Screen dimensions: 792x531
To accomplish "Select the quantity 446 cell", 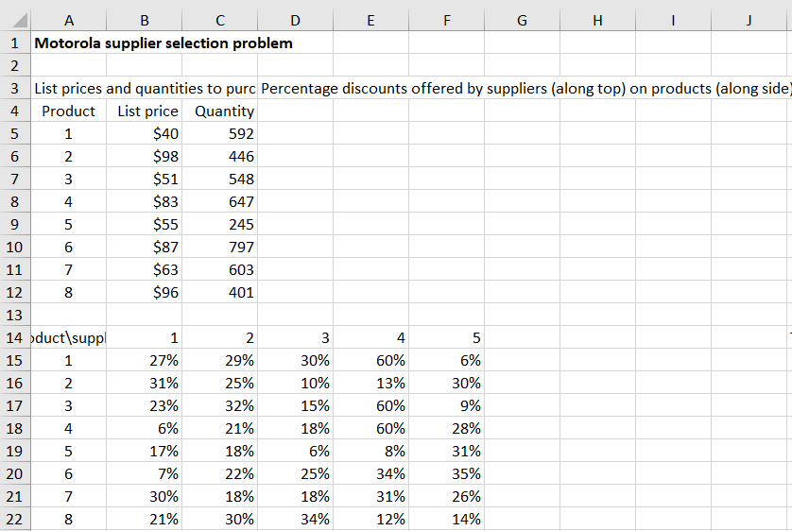I will tap(219, 157).
